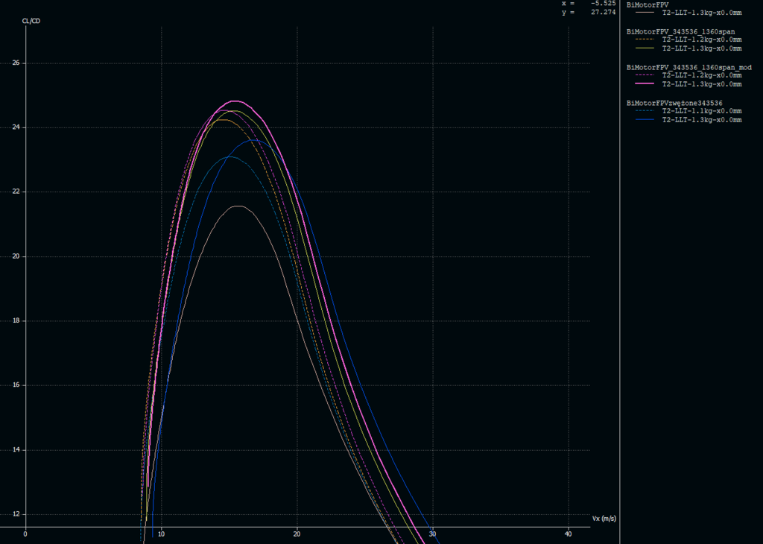Click the BiMotorFPVzwężone343536 legend heading
The image size is (763, 544).
[675, 102]
